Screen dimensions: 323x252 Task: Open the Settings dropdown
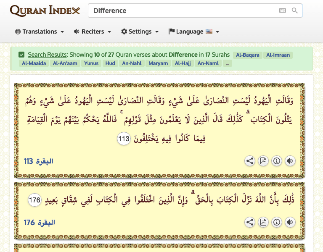coord(140,31)
